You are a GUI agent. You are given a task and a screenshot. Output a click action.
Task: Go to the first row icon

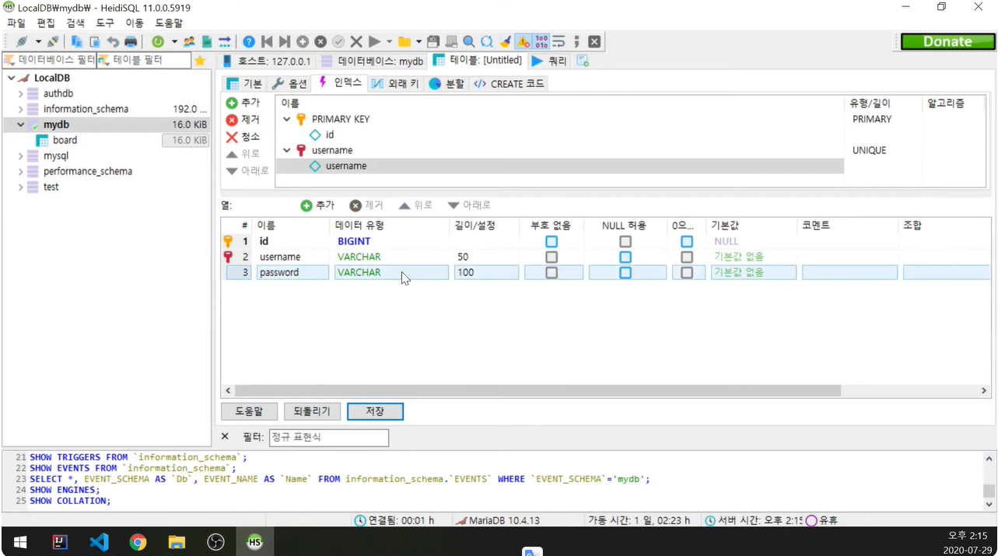click(267, 41)
